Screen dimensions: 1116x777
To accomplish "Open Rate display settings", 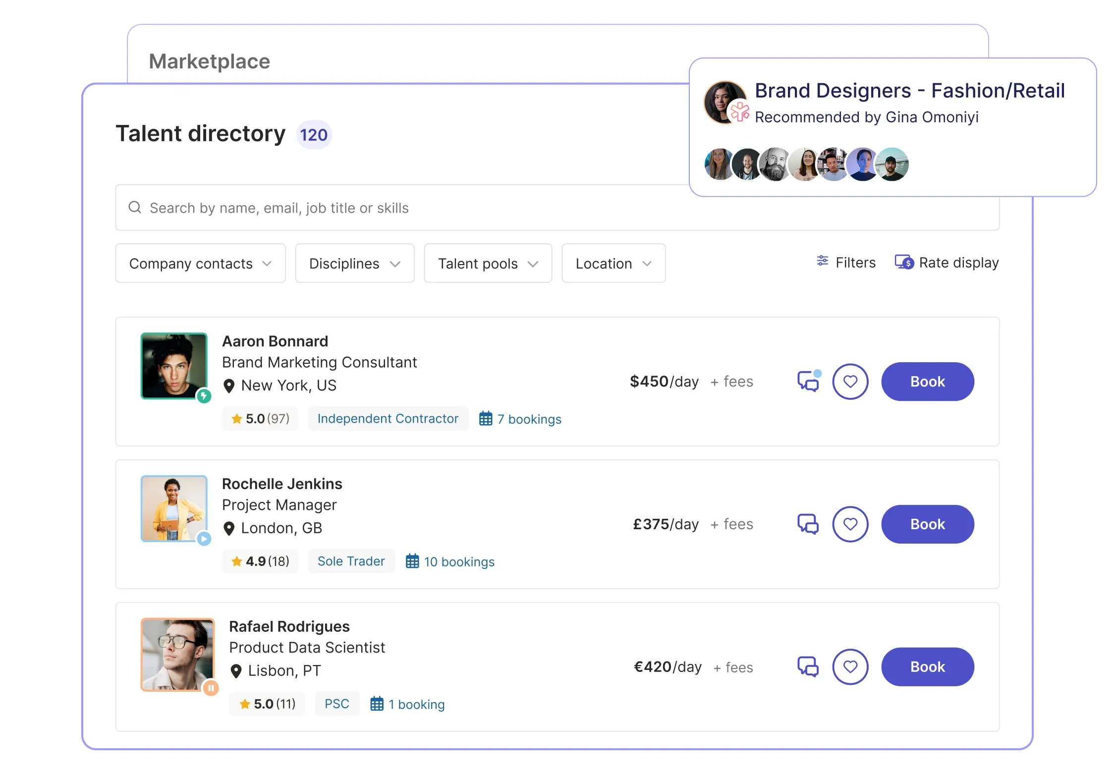I will pyautogui.click(x=947, y=262).
